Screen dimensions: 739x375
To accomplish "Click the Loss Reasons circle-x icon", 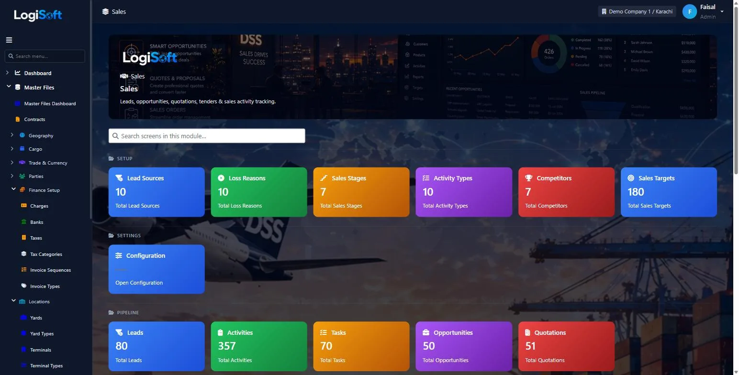I will pyautogui.click(x=221, y=178).
